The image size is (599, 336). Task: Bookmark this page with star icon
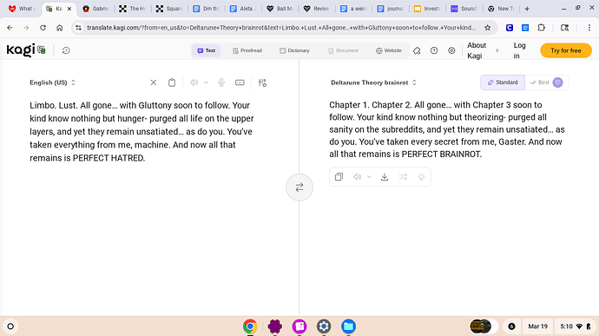pyautogui.click(x=488, y=28)
